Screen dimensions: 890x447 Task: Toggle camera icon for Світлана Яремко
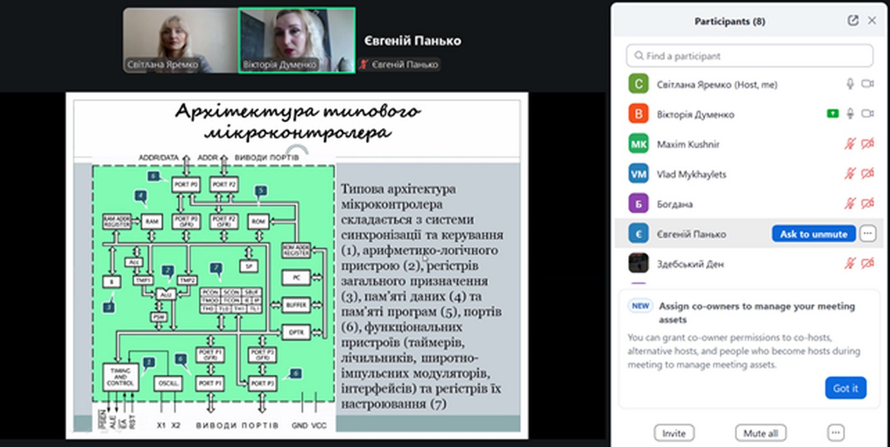[867, 85]
